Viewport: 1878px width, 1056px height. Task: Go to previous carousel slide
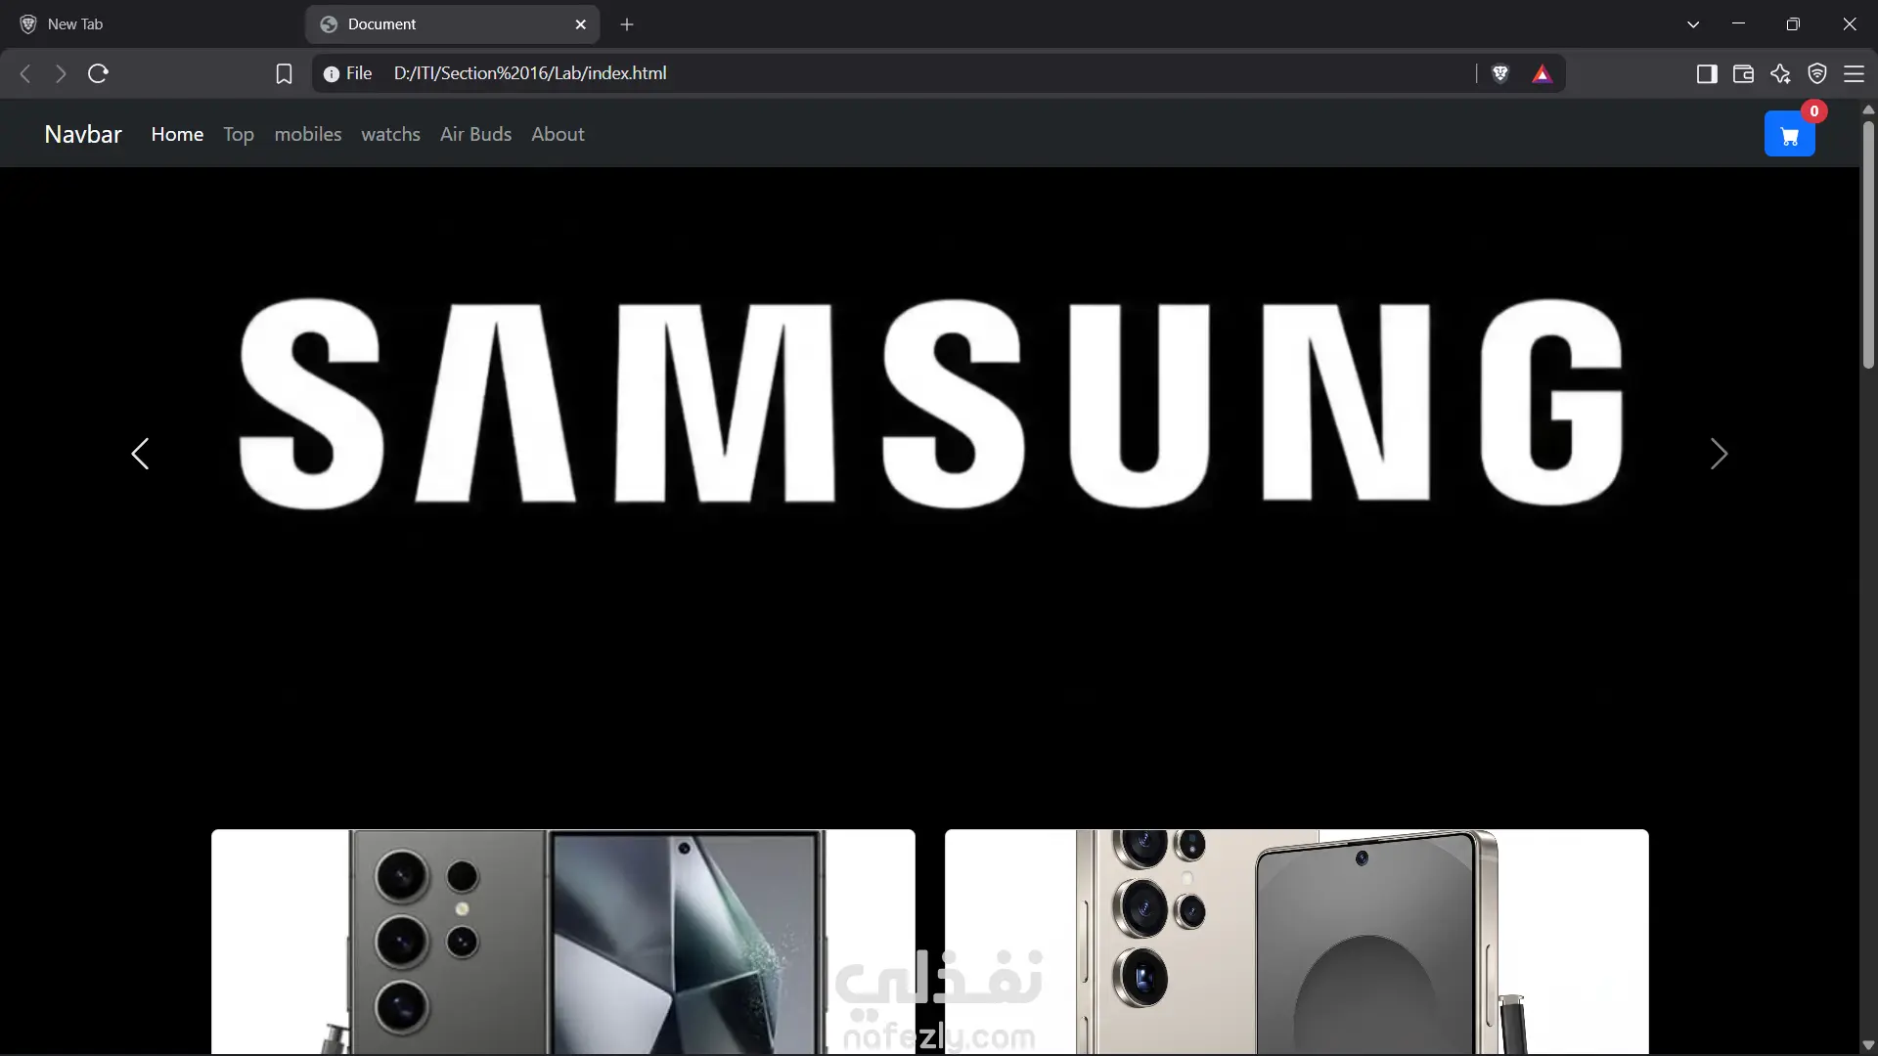(140, 454)
